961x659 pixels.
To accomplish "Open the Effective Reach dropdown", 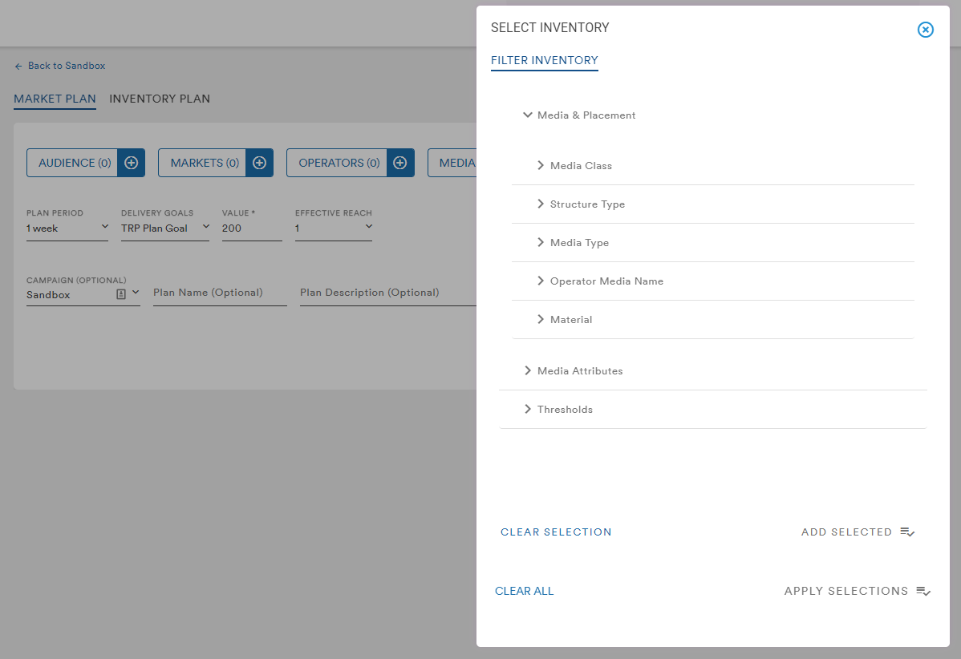I will (x=334, y=228).
